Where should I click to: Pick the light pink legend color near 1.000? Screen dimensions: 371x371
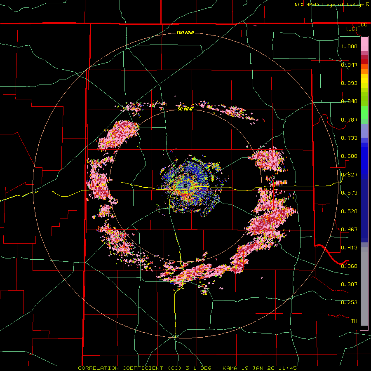tap(364, 44)
